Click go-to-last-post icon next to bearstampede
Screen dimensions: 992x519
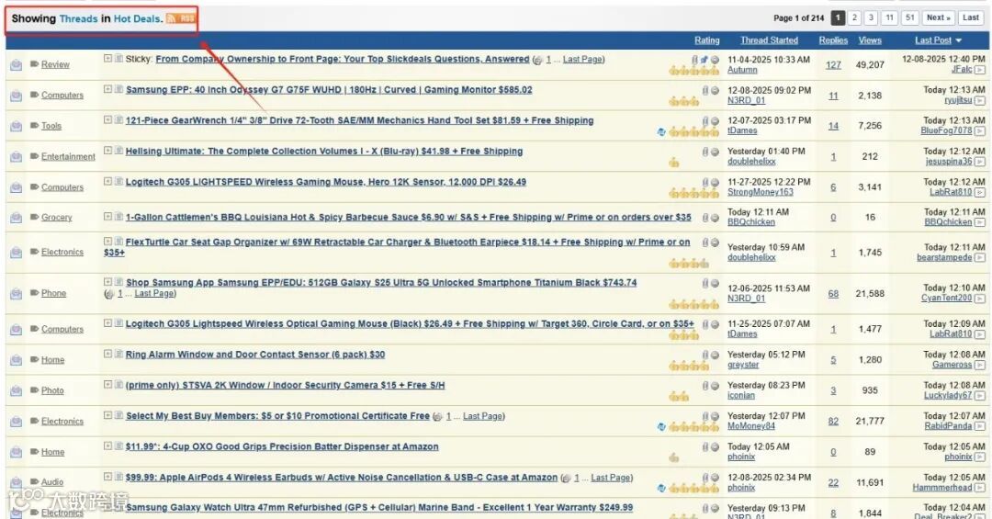(x=979, y=257)
